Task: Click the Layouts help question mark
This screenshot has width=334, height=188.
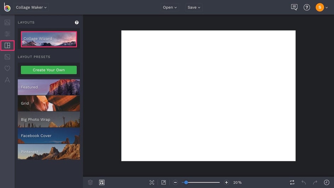Action: coord(77,22)
